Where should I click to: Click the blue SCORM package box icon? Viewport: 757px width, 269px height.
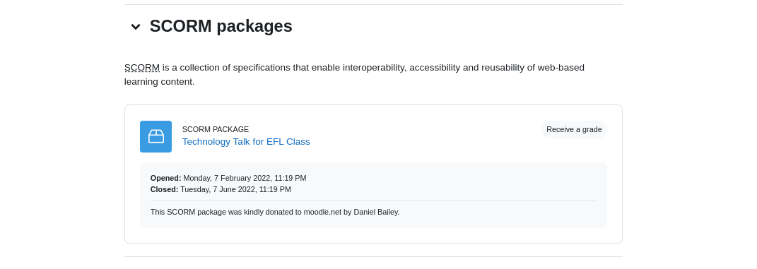(156, 136)
